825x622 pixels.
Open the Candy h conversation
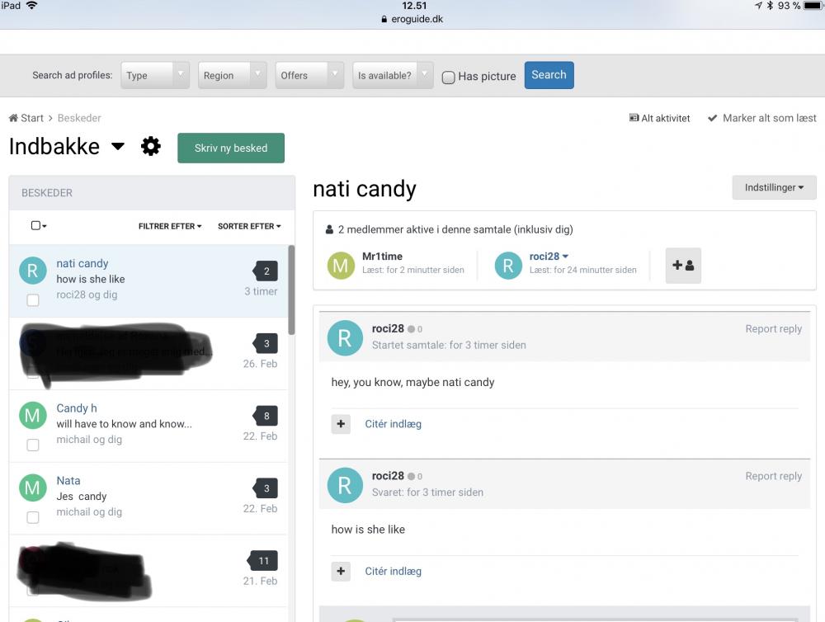76,408
